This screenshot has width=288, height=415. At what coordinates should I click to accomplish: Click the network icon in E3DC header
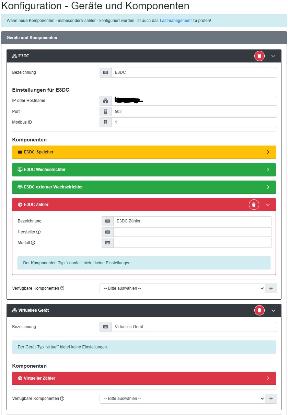click(x=14, y=56)
